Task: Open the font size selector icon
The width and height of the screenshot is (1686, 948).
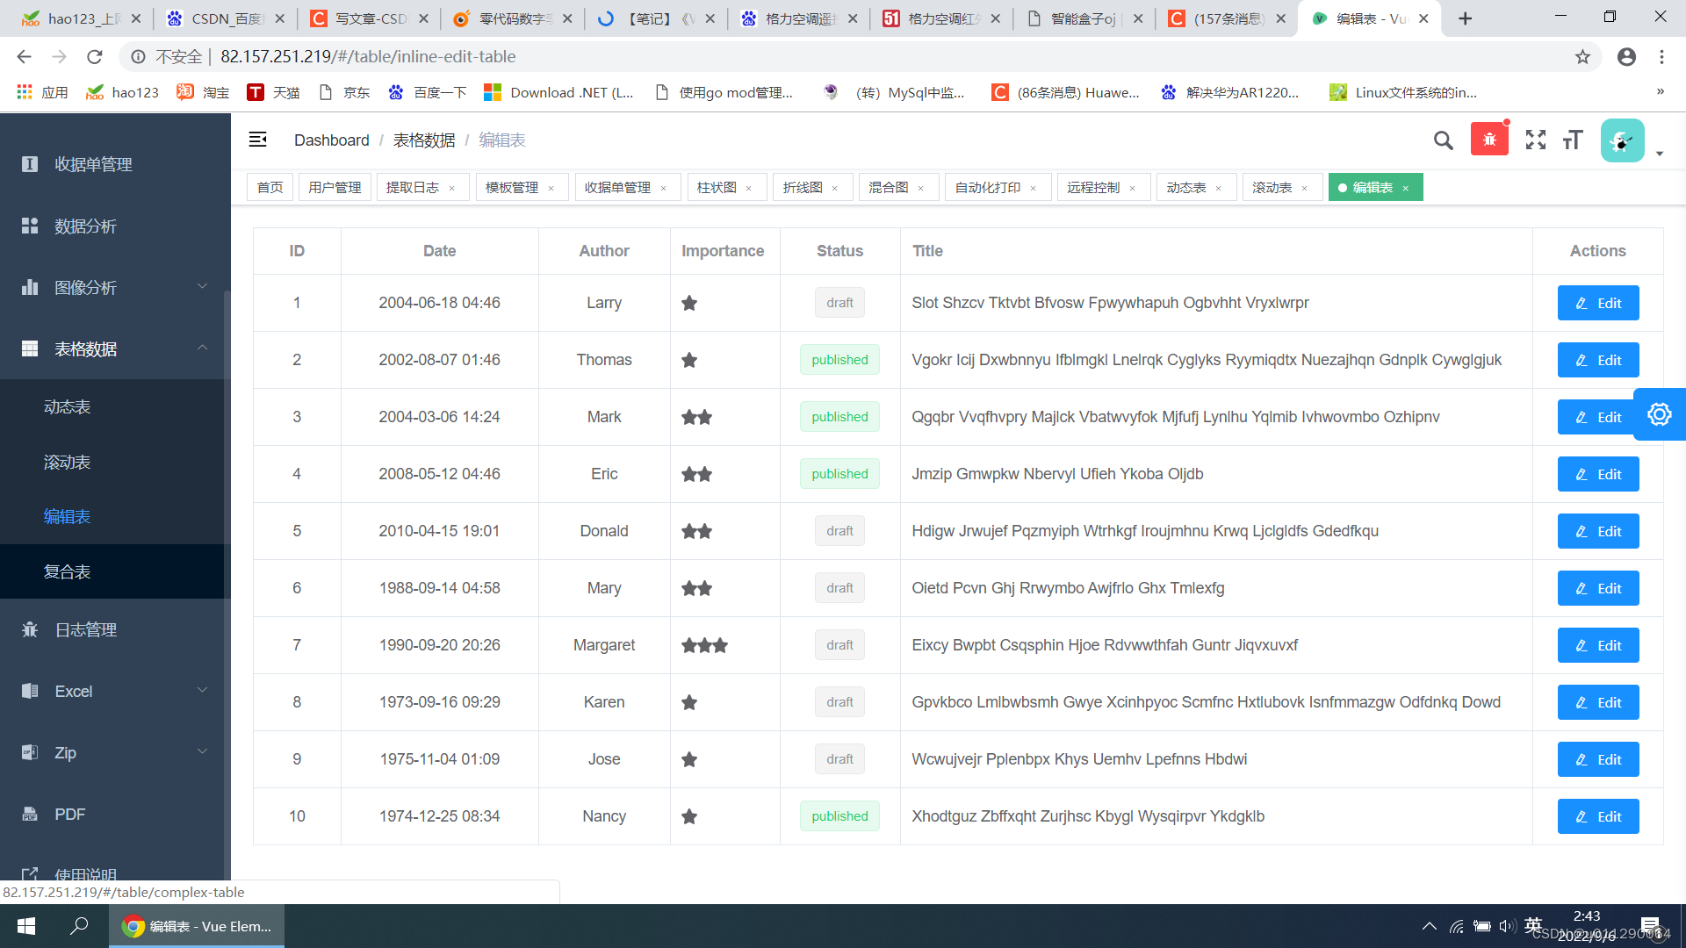Action: pos(1573,140)
